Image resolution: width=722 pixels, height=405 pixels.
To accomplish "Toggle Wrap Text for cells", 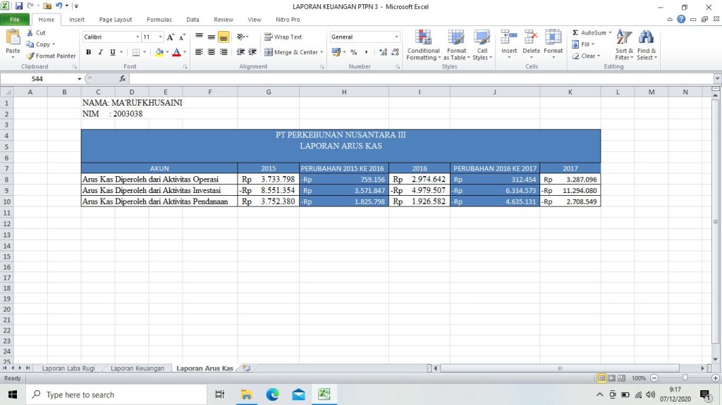I will point(283,37).
